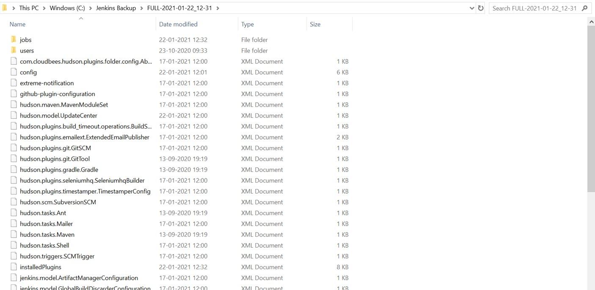Open the address bar history dropdown
The width and height of the screenshot is (595, 290).
click(x=472, y=8)
